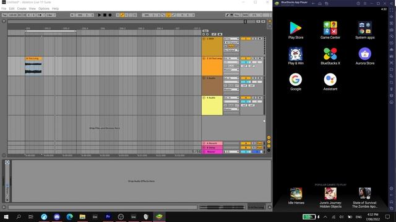The height and width of the screenshot is (222, 396).
Task: Click the 1 MIDI track header
Action: pos(212,46)
